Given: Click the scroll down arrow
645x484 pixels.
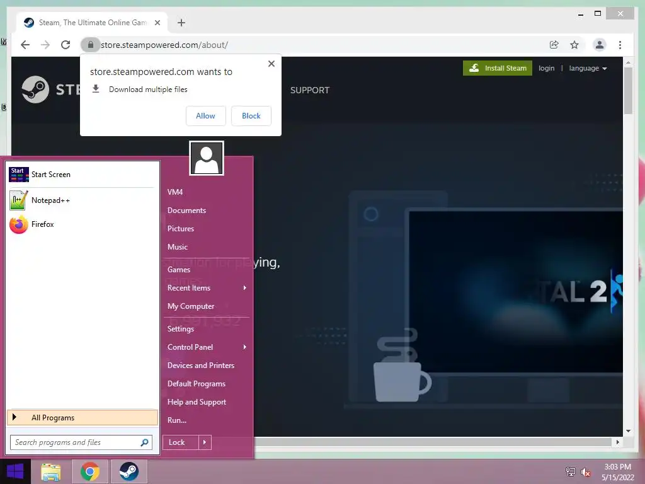Looking at the screenshot, I should (628, 431).
